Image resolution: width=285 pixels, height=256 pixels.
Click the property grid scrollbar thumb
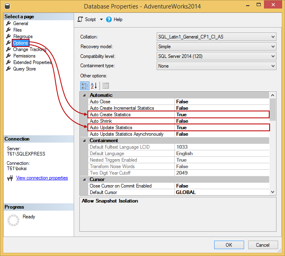click(x=272, y=110)
